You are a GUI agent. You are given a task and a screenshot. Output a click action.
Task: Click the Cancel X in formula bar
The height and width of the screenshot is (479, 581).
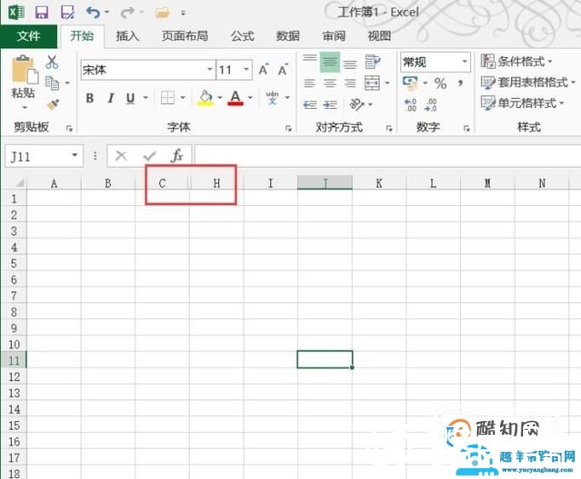[121, 156]
